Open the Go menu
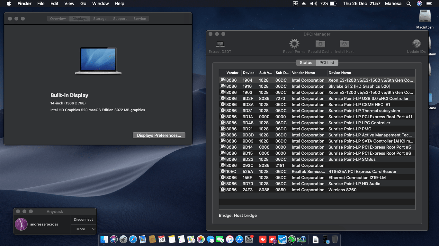439x246 pixels. pyautogui.click(x=83, y=4)
